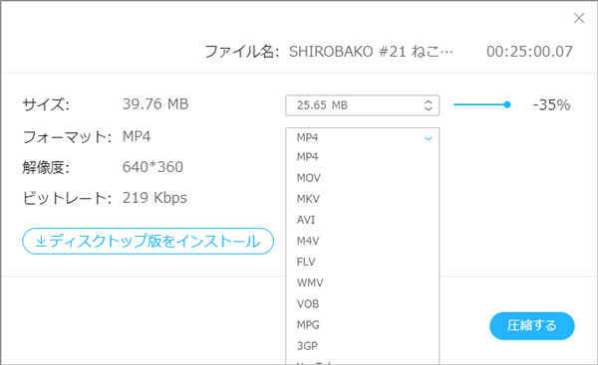Click the size stepper arrows
The image size is (598, 365).
tap(428, 105)
